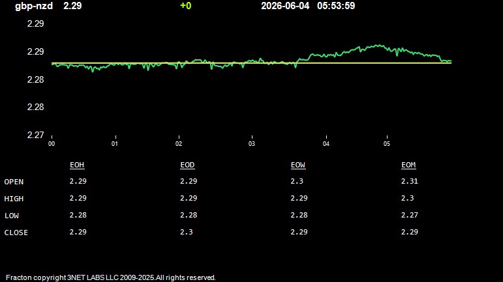Click the Fracton copyright notice
The image size is (503, 282).
coord(111,277)
